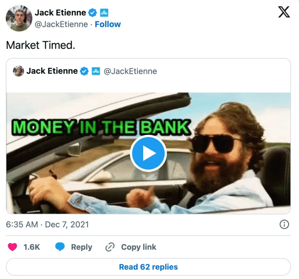Viewport: 299px width, 279px height.
Task: Click the Read 62 replies button
Action: click(148, 267)
